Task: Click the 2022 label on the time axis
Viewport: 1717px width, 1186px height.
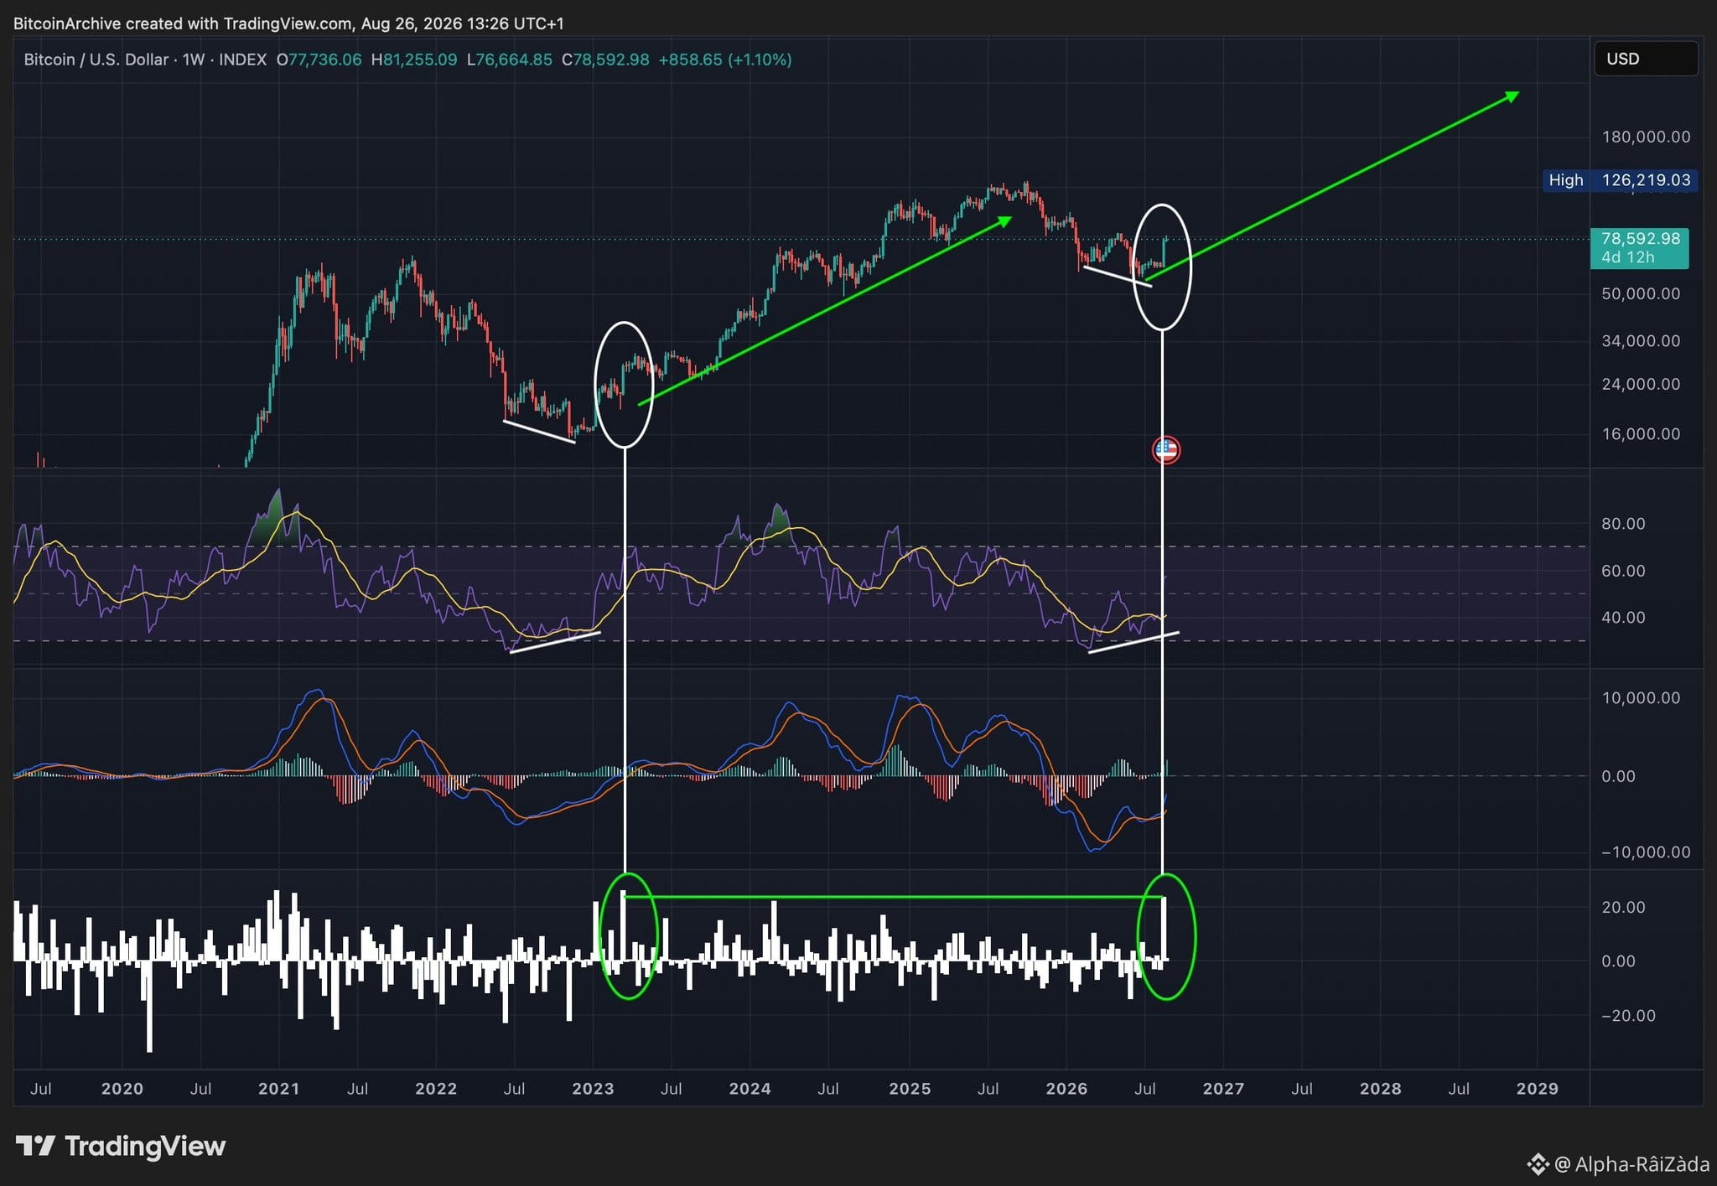Action: 436,1089
